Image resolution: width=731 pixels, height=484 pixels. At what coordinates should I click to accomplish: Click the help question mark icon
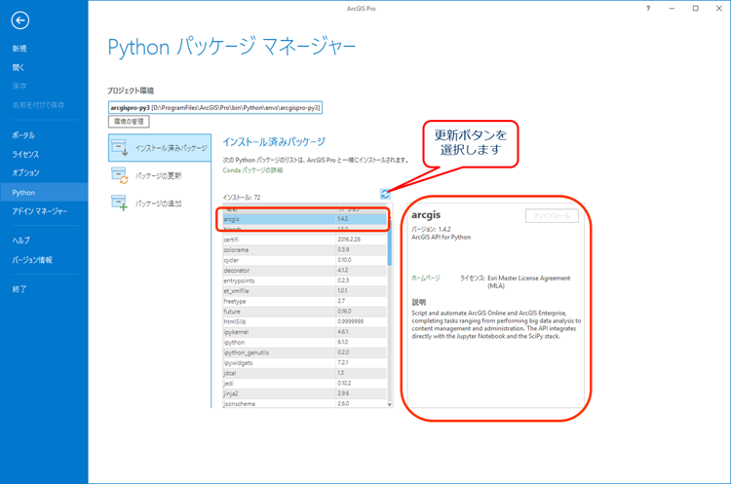click(648, 9)
